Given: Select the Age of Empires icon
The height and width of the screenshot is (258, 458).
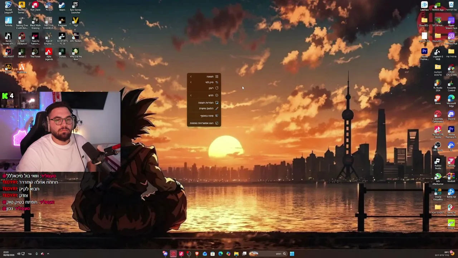Looking at the screenshot, I should (49, 39).
